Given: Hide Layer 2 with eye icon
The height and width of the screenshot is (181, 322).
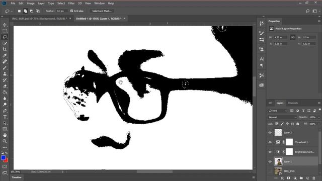Looking at the screenshot, I should click(x=270, y=133).
